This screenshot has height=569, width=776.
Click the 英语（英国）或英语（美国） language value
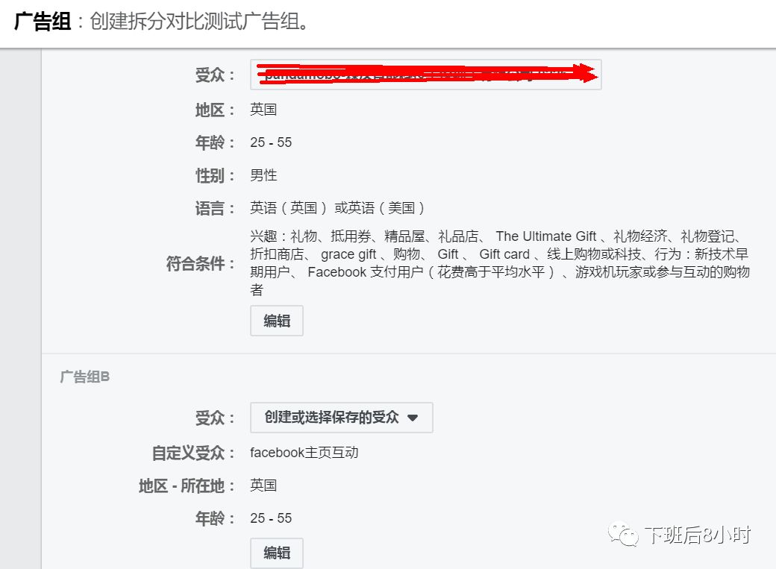tap(337, 208)
